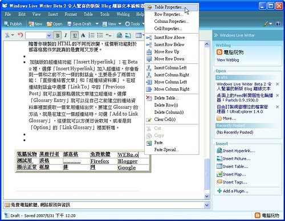This screenshot has width=285, height=221.
Task: Click Insert Map... in sidebar
Action: (x=231, y=174)
